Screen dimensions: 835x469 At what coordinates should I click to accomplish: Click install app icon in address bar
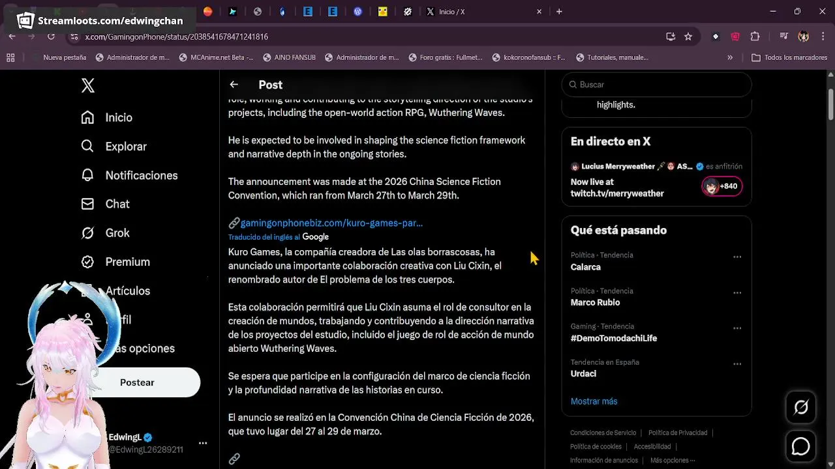pos(671,36)
